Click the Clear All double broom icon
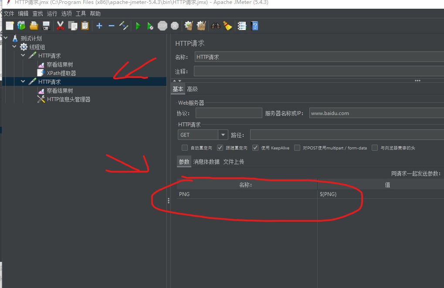Viewport: 444px width, 288px height. pyautogui.click(x=201, y=26)
